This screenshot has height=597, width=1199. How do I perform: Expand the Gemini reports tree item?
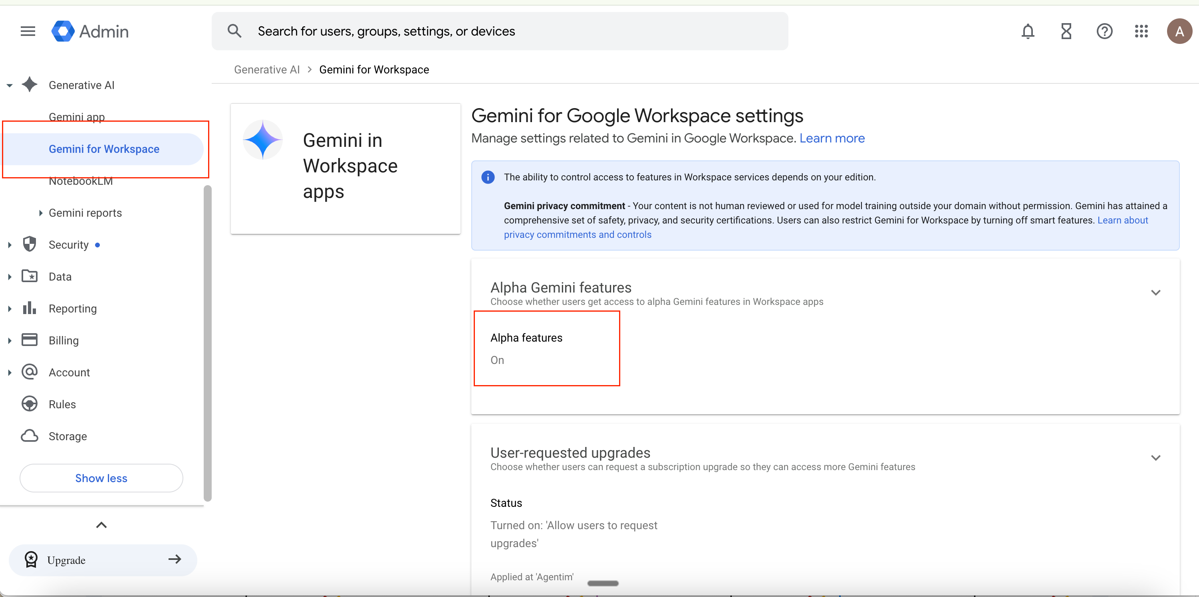[40, 213]
